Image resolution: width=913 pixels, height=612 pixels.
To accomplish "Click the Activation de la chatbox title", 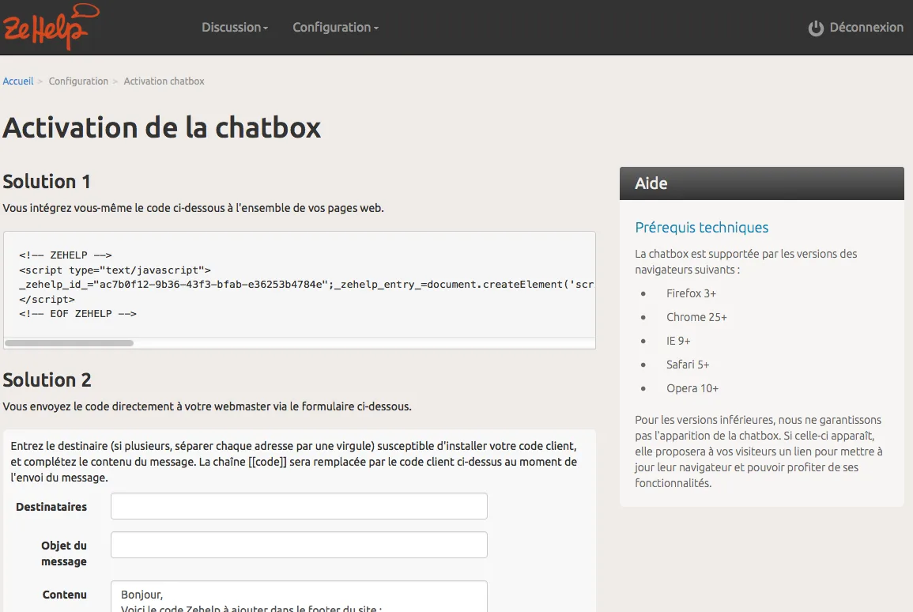I will point(162,127).
